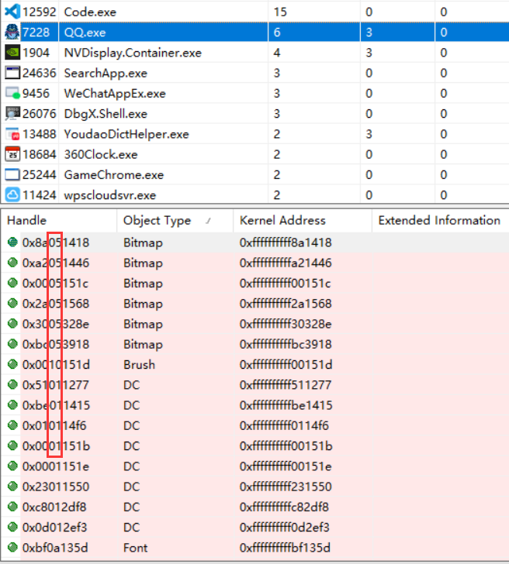Viewport: 509px width, 564px height.
Task: Click kernel address 0xffffffffffa21446
Action: (x=286, y=263)
